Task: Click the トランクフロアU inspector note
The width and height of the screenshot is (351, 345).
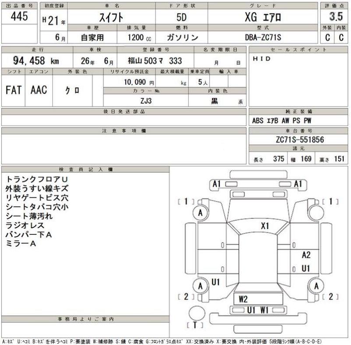Action: coord(37,179)
